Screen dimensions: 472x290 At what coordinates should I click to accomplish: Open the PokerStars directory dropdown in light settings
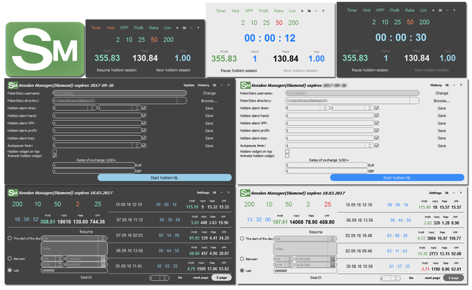(414, 100)
